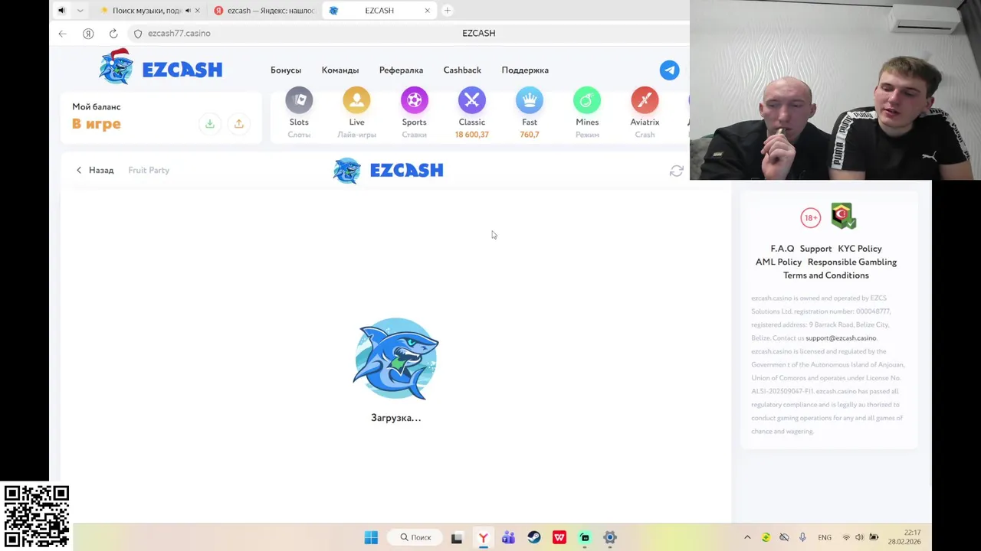Go back using the Назад button
Screen dimensions: 981x551
(x=94, y=171)
